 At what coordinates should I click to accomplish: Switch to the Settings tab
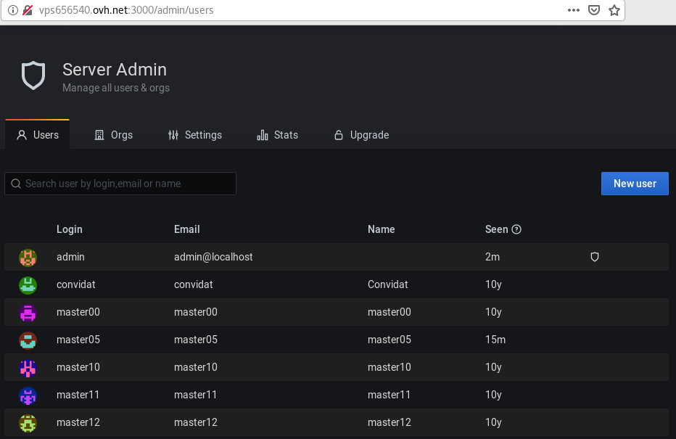(x=195, y=135)
